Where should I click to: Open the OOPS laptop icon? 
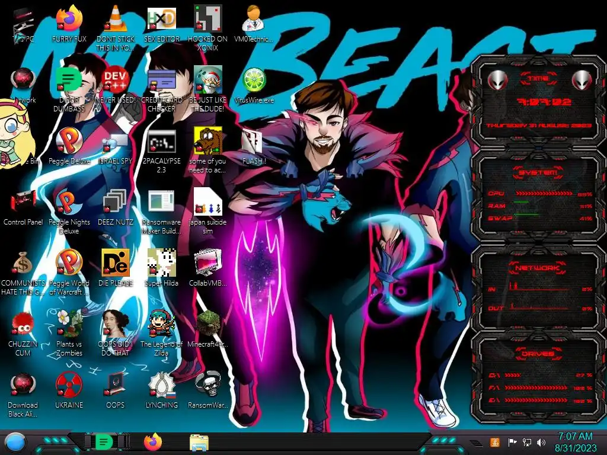116,385
